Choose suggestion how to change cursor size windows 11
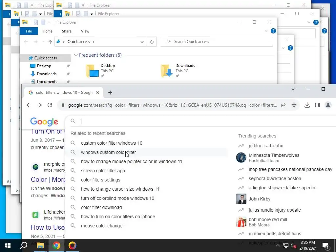This screenshot has width=336, height=252. coord(120,189)
